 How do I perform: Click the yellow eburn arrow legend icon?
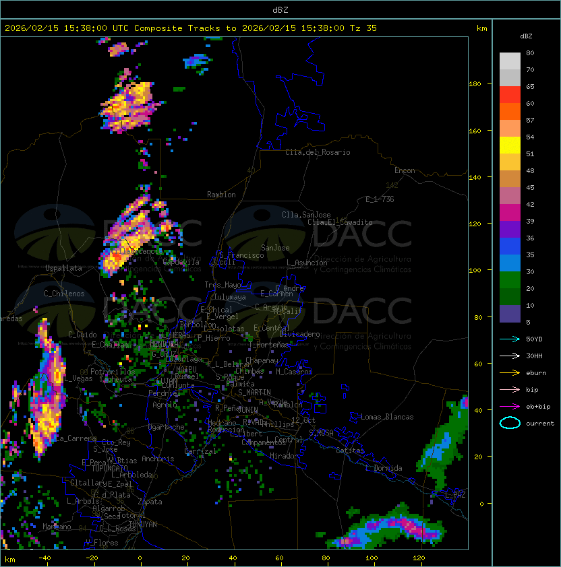[510, 373]
